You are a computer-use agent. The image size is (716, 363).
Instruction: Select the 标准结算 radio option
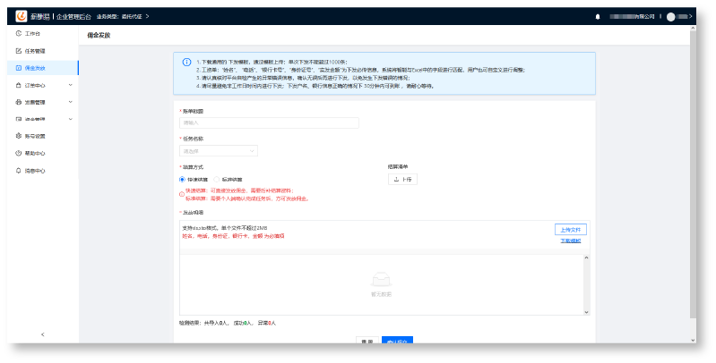point(214,179)
